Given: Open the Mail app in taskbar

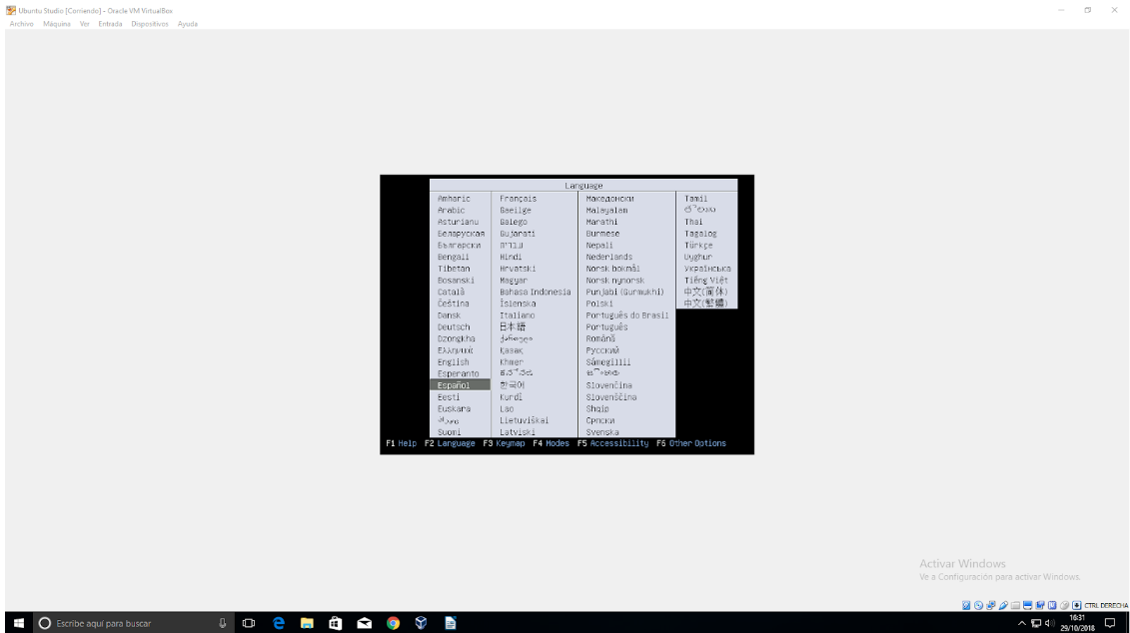Looking at the screenshot, I should coord(365,623).
